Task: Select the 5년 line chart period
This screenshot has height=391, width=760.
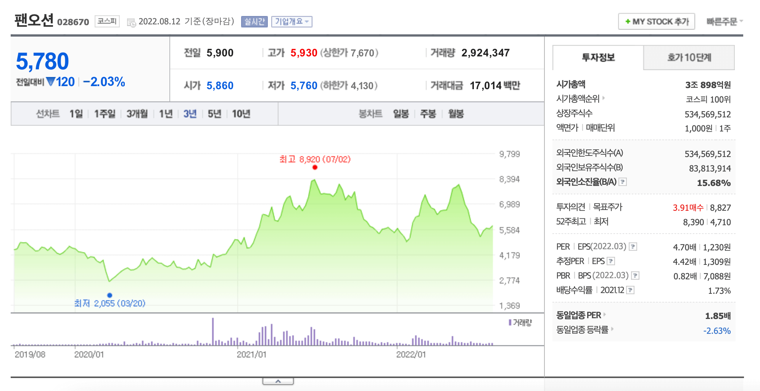Action: coord(214,114)
